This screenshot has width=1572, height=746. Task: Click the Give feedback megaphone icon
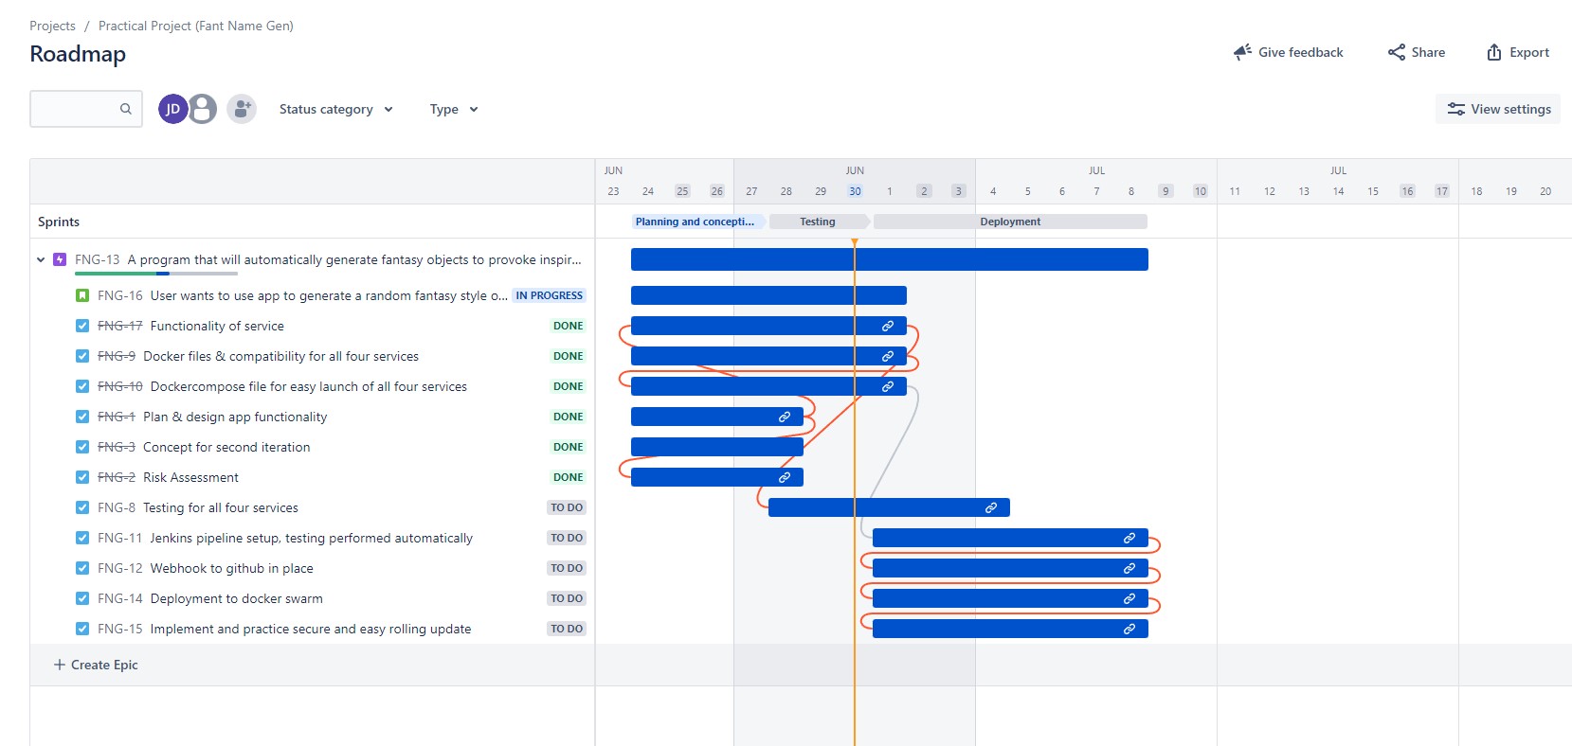coord(1242,52)
